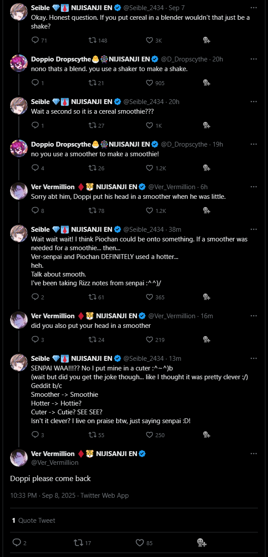Viewport: 268px width, 557px height.
Task: Reply to Seible's cereal blender tweet
Action: (35, 40)
